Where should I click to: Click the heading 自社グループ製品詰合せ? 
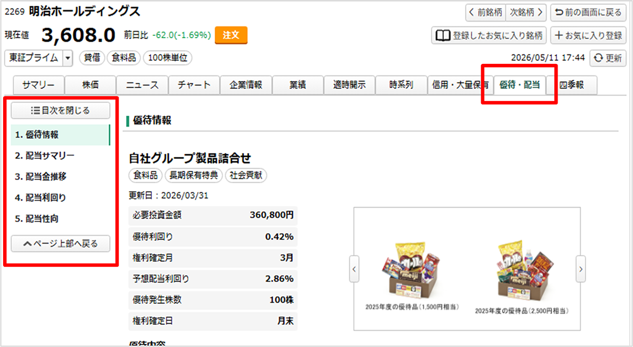(x=190, y=158)
